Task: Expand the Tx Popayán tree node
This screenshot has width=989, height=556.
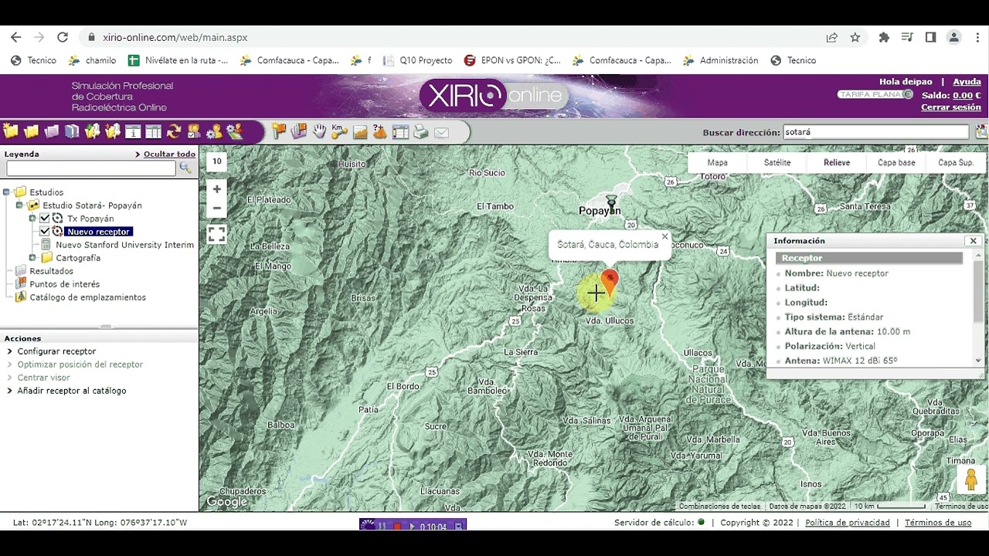Action: click(32, 219)
